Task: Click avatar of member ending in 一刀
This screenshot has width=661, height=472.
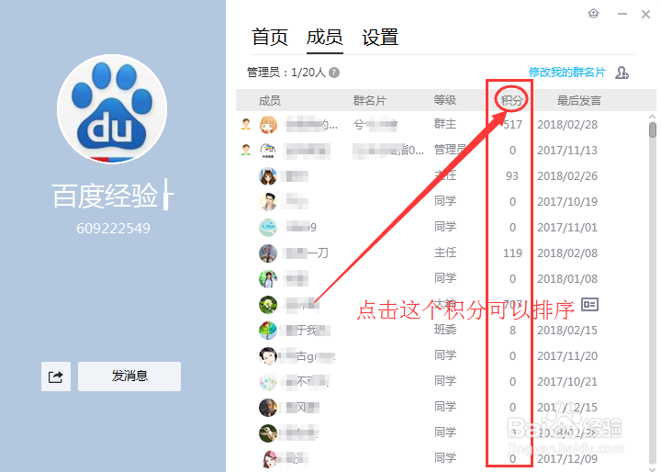Action: (268, 253)
